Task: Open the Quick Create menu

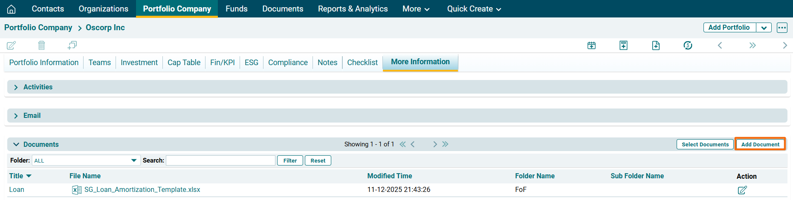Action: tap(474, 9)
